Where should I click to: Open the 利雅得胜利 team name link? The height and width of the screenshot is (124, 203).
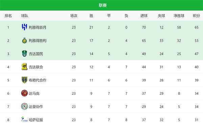pos(38,41)
